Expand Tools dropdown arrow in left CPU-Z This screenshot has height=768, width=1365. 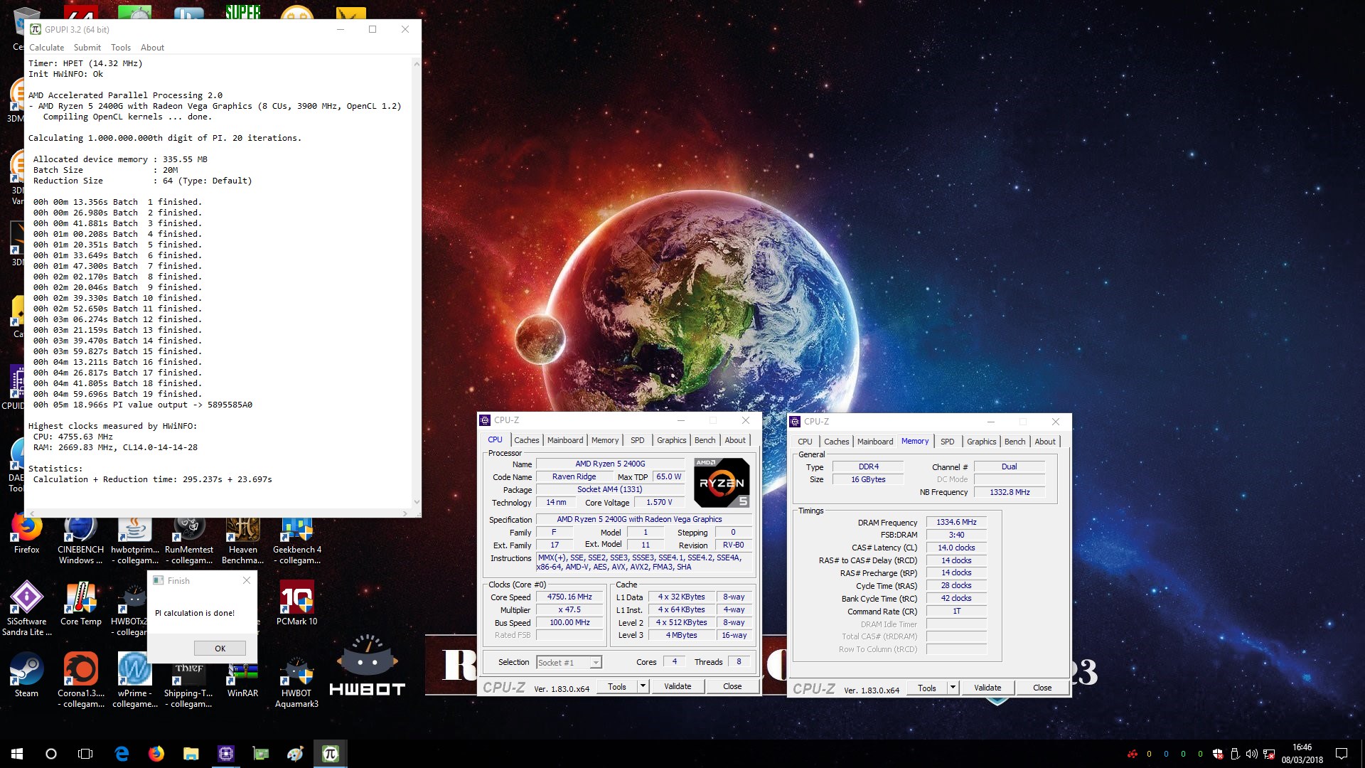click(x=643, y=686)
